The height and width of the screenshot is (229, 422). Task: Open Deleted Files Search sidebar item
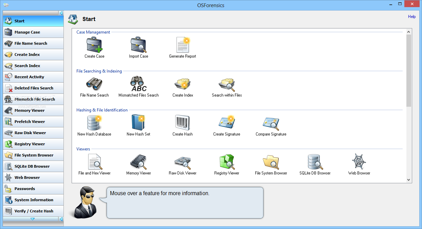[33, 88]
